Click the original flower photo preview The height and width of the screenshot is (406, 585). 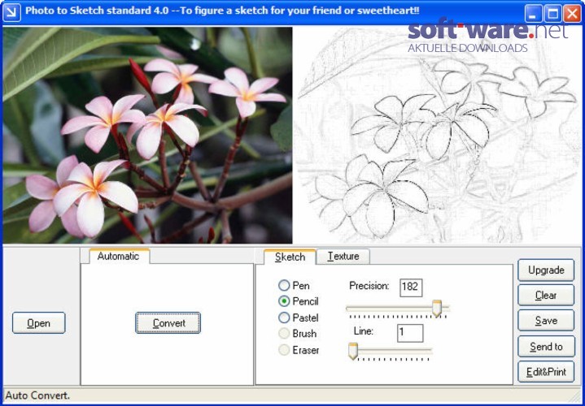pyautogui.click(x=148, y=135)
